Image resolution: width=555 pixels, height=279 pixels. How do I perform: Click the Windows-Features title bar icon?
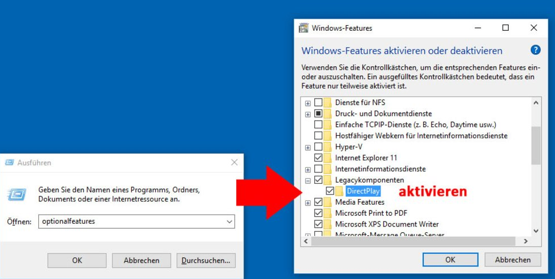coord(303,28)
